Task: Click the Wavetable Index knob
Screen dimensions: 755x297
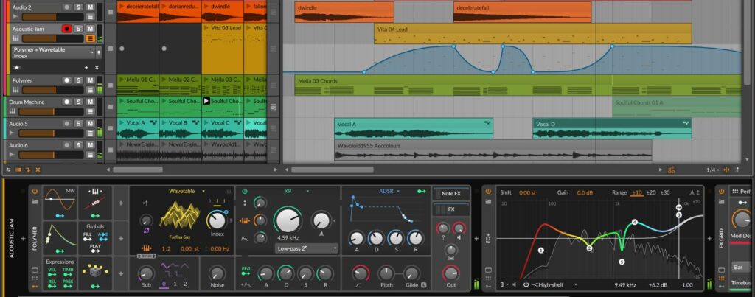Action: coord(218,220)
